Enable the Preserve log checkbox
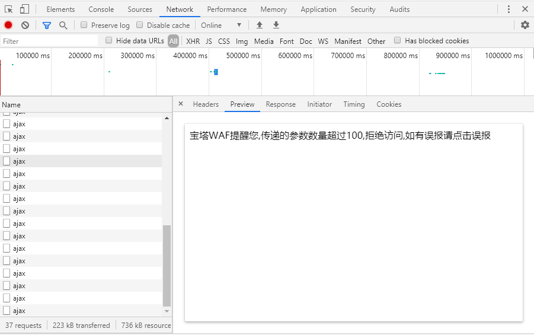The image size is (534, 335). [x=84, y=25]
